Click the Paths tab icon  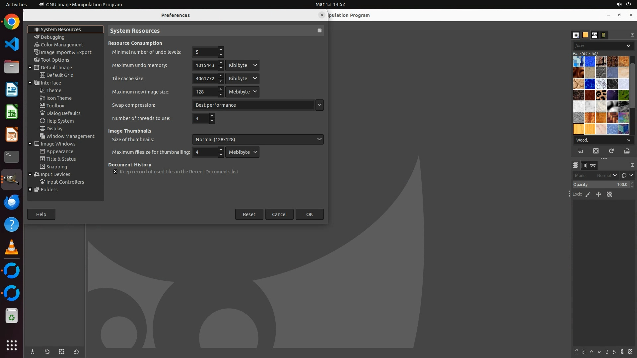pos(593,165)
